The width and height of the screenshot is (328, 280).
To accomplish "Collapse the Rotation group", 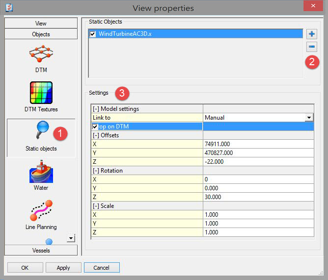I will [x=96, y=171].
